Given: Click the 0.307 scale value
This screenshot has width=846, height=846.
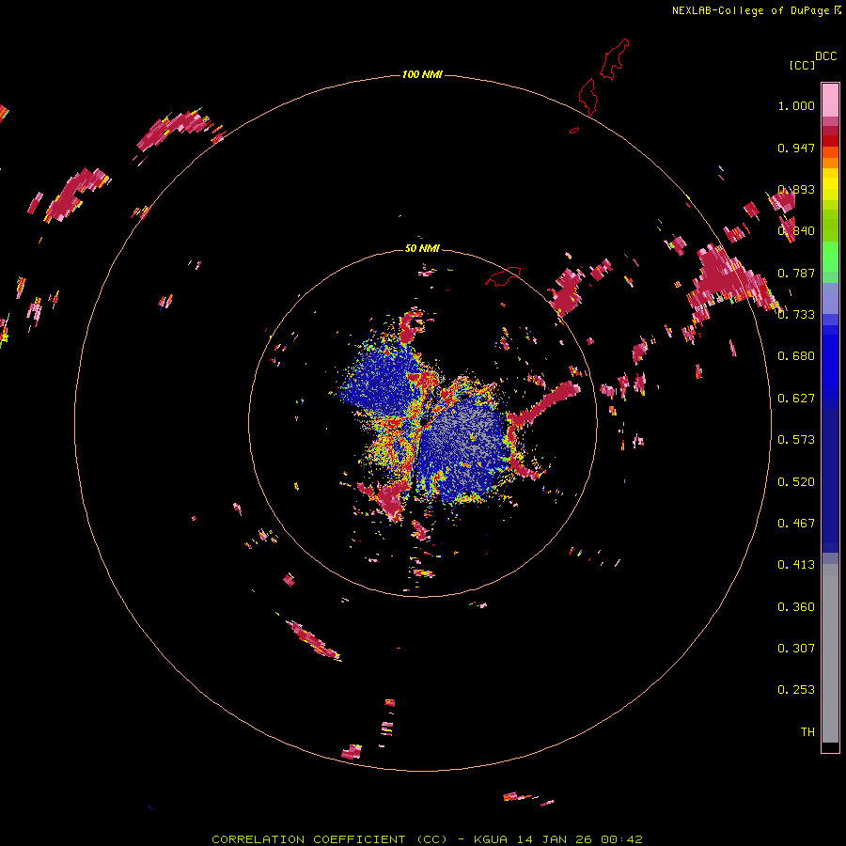Looking at the screenshot, I should point(796,648).
